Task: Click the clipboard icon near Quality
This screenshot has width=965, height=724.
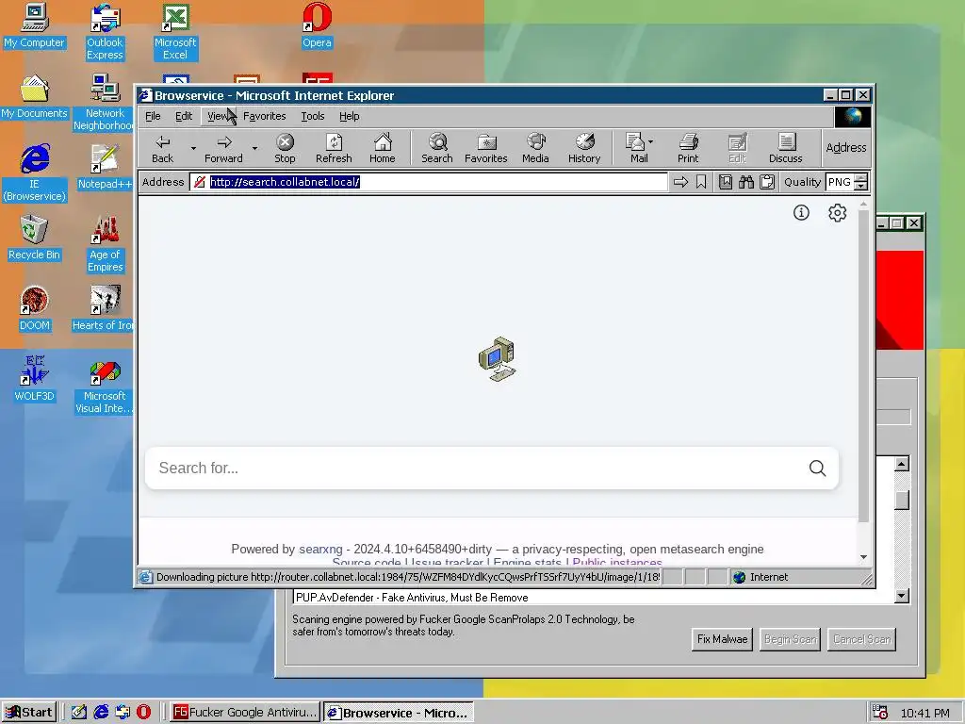Action: [767, 182]
